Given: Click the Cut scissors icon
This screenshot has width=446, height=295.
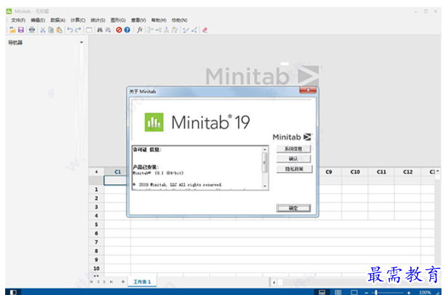Looking at the screenshot, I should click(43, 30).
